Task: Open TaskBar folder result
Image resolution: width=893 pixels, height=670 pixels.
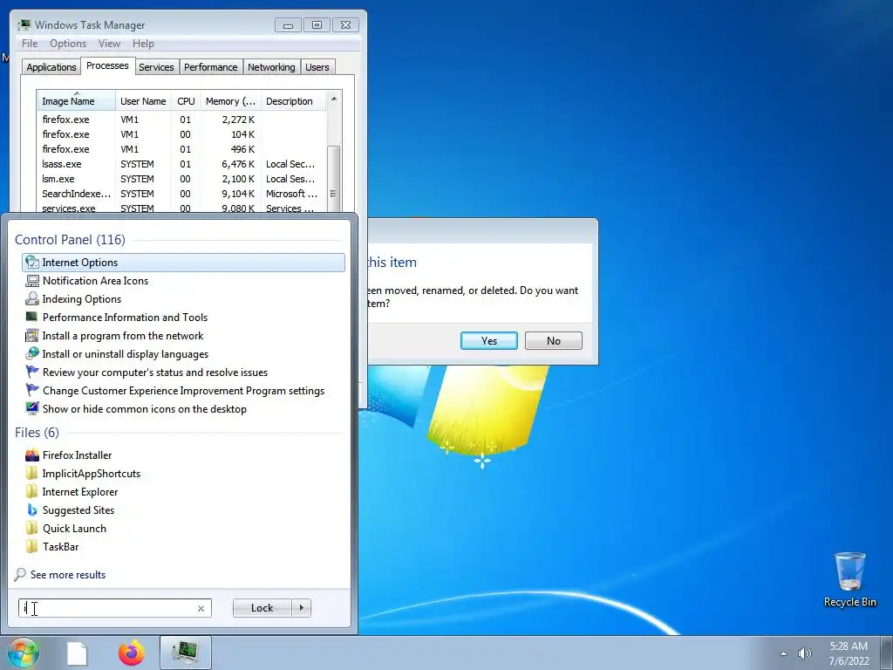Action: [x=183, y=546]
